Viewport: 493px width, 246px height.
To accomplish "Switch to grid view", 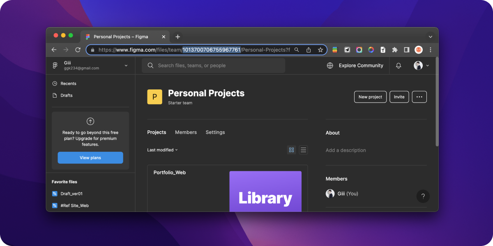I will click(292, 150).
